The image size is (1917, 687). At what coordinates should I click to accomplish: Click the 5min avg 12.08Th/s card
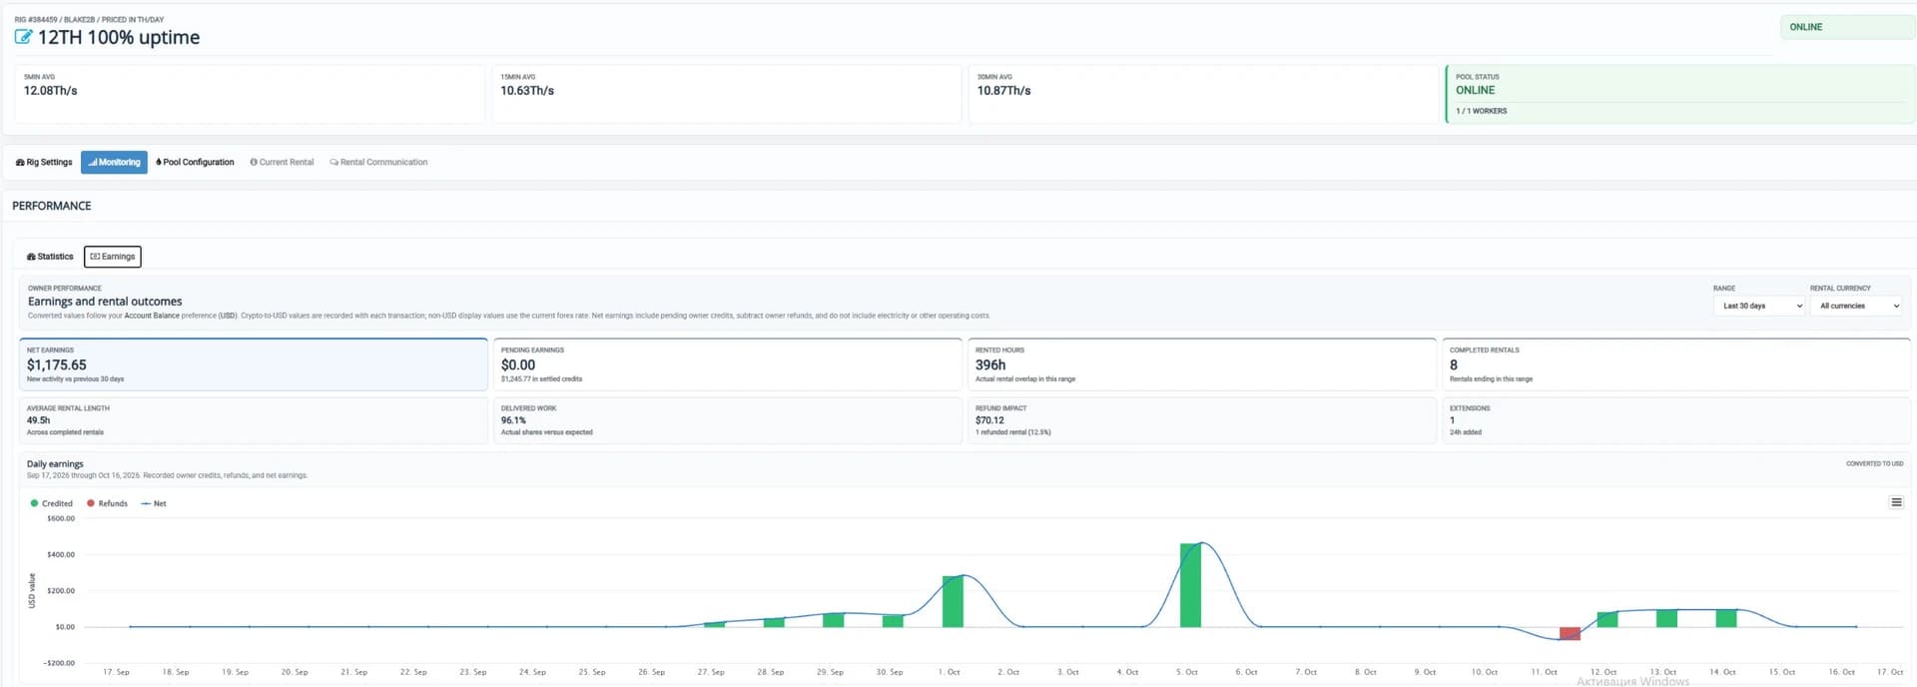(250, 94)
